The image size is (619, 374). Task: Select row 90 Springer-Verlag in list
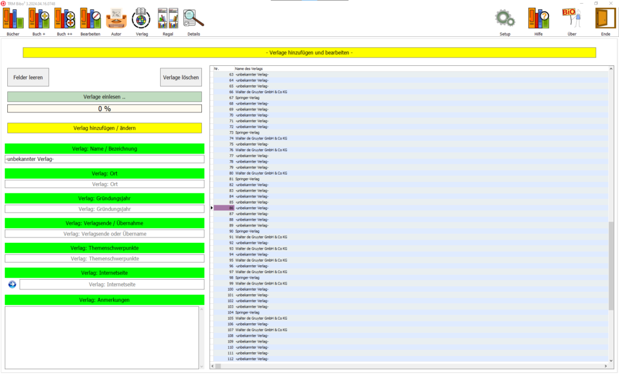coord(247,231)
